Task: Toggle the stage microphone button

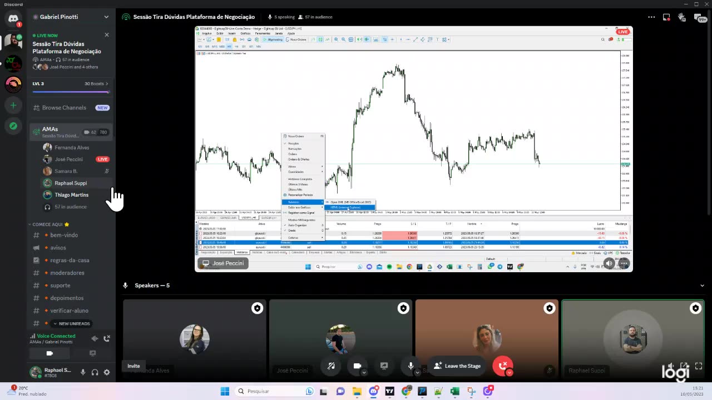Action: [x=411, y=366]
